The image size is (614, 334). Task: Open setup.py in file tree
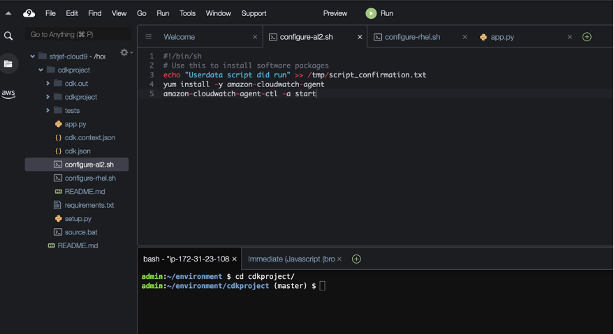(x=78, y=219)
